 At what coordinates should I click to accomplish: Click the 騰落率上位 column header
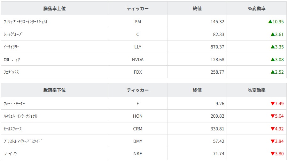click(54, 9)
